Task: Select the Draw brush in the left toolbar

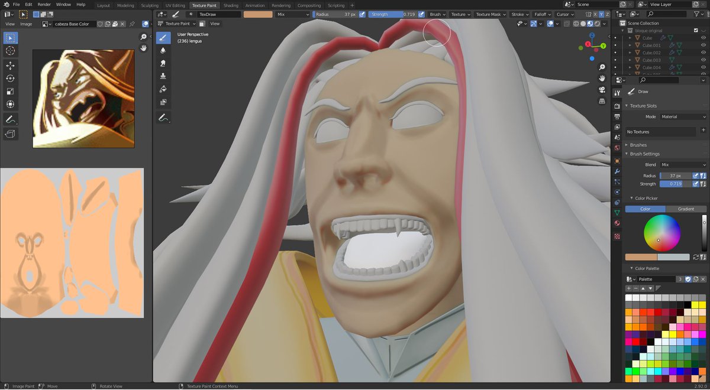Action: click(163, 37)
